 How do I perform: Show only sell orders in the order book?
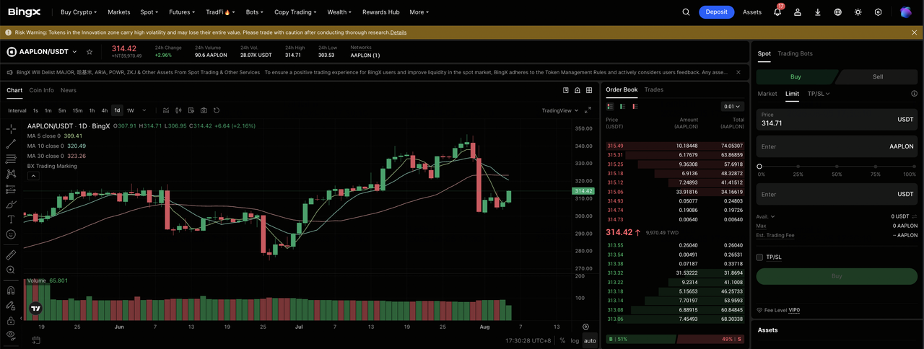pyautogui.click(x=635, y=106)
